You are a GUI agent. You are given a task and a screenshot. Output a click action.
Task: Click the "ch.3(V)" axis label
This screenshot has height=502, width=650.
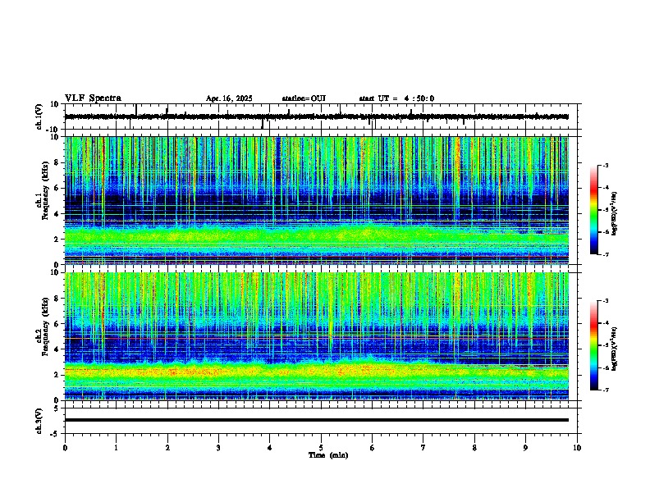point(39,421)
